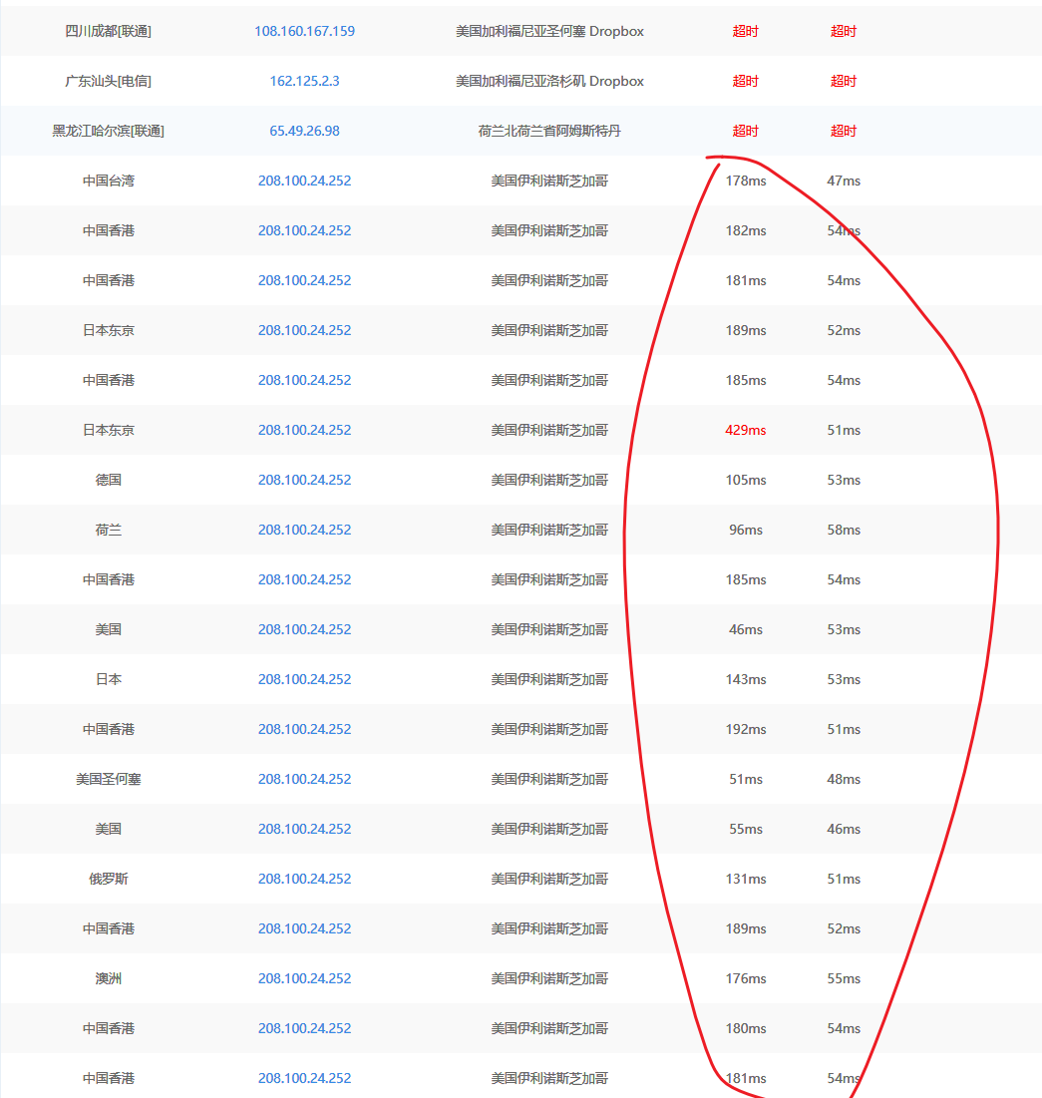Open the IP link 162.125.2.3
Image resolution: width=1042 pixels, height=1098 pixels.
pyautogui.click(x=304, y=81)
